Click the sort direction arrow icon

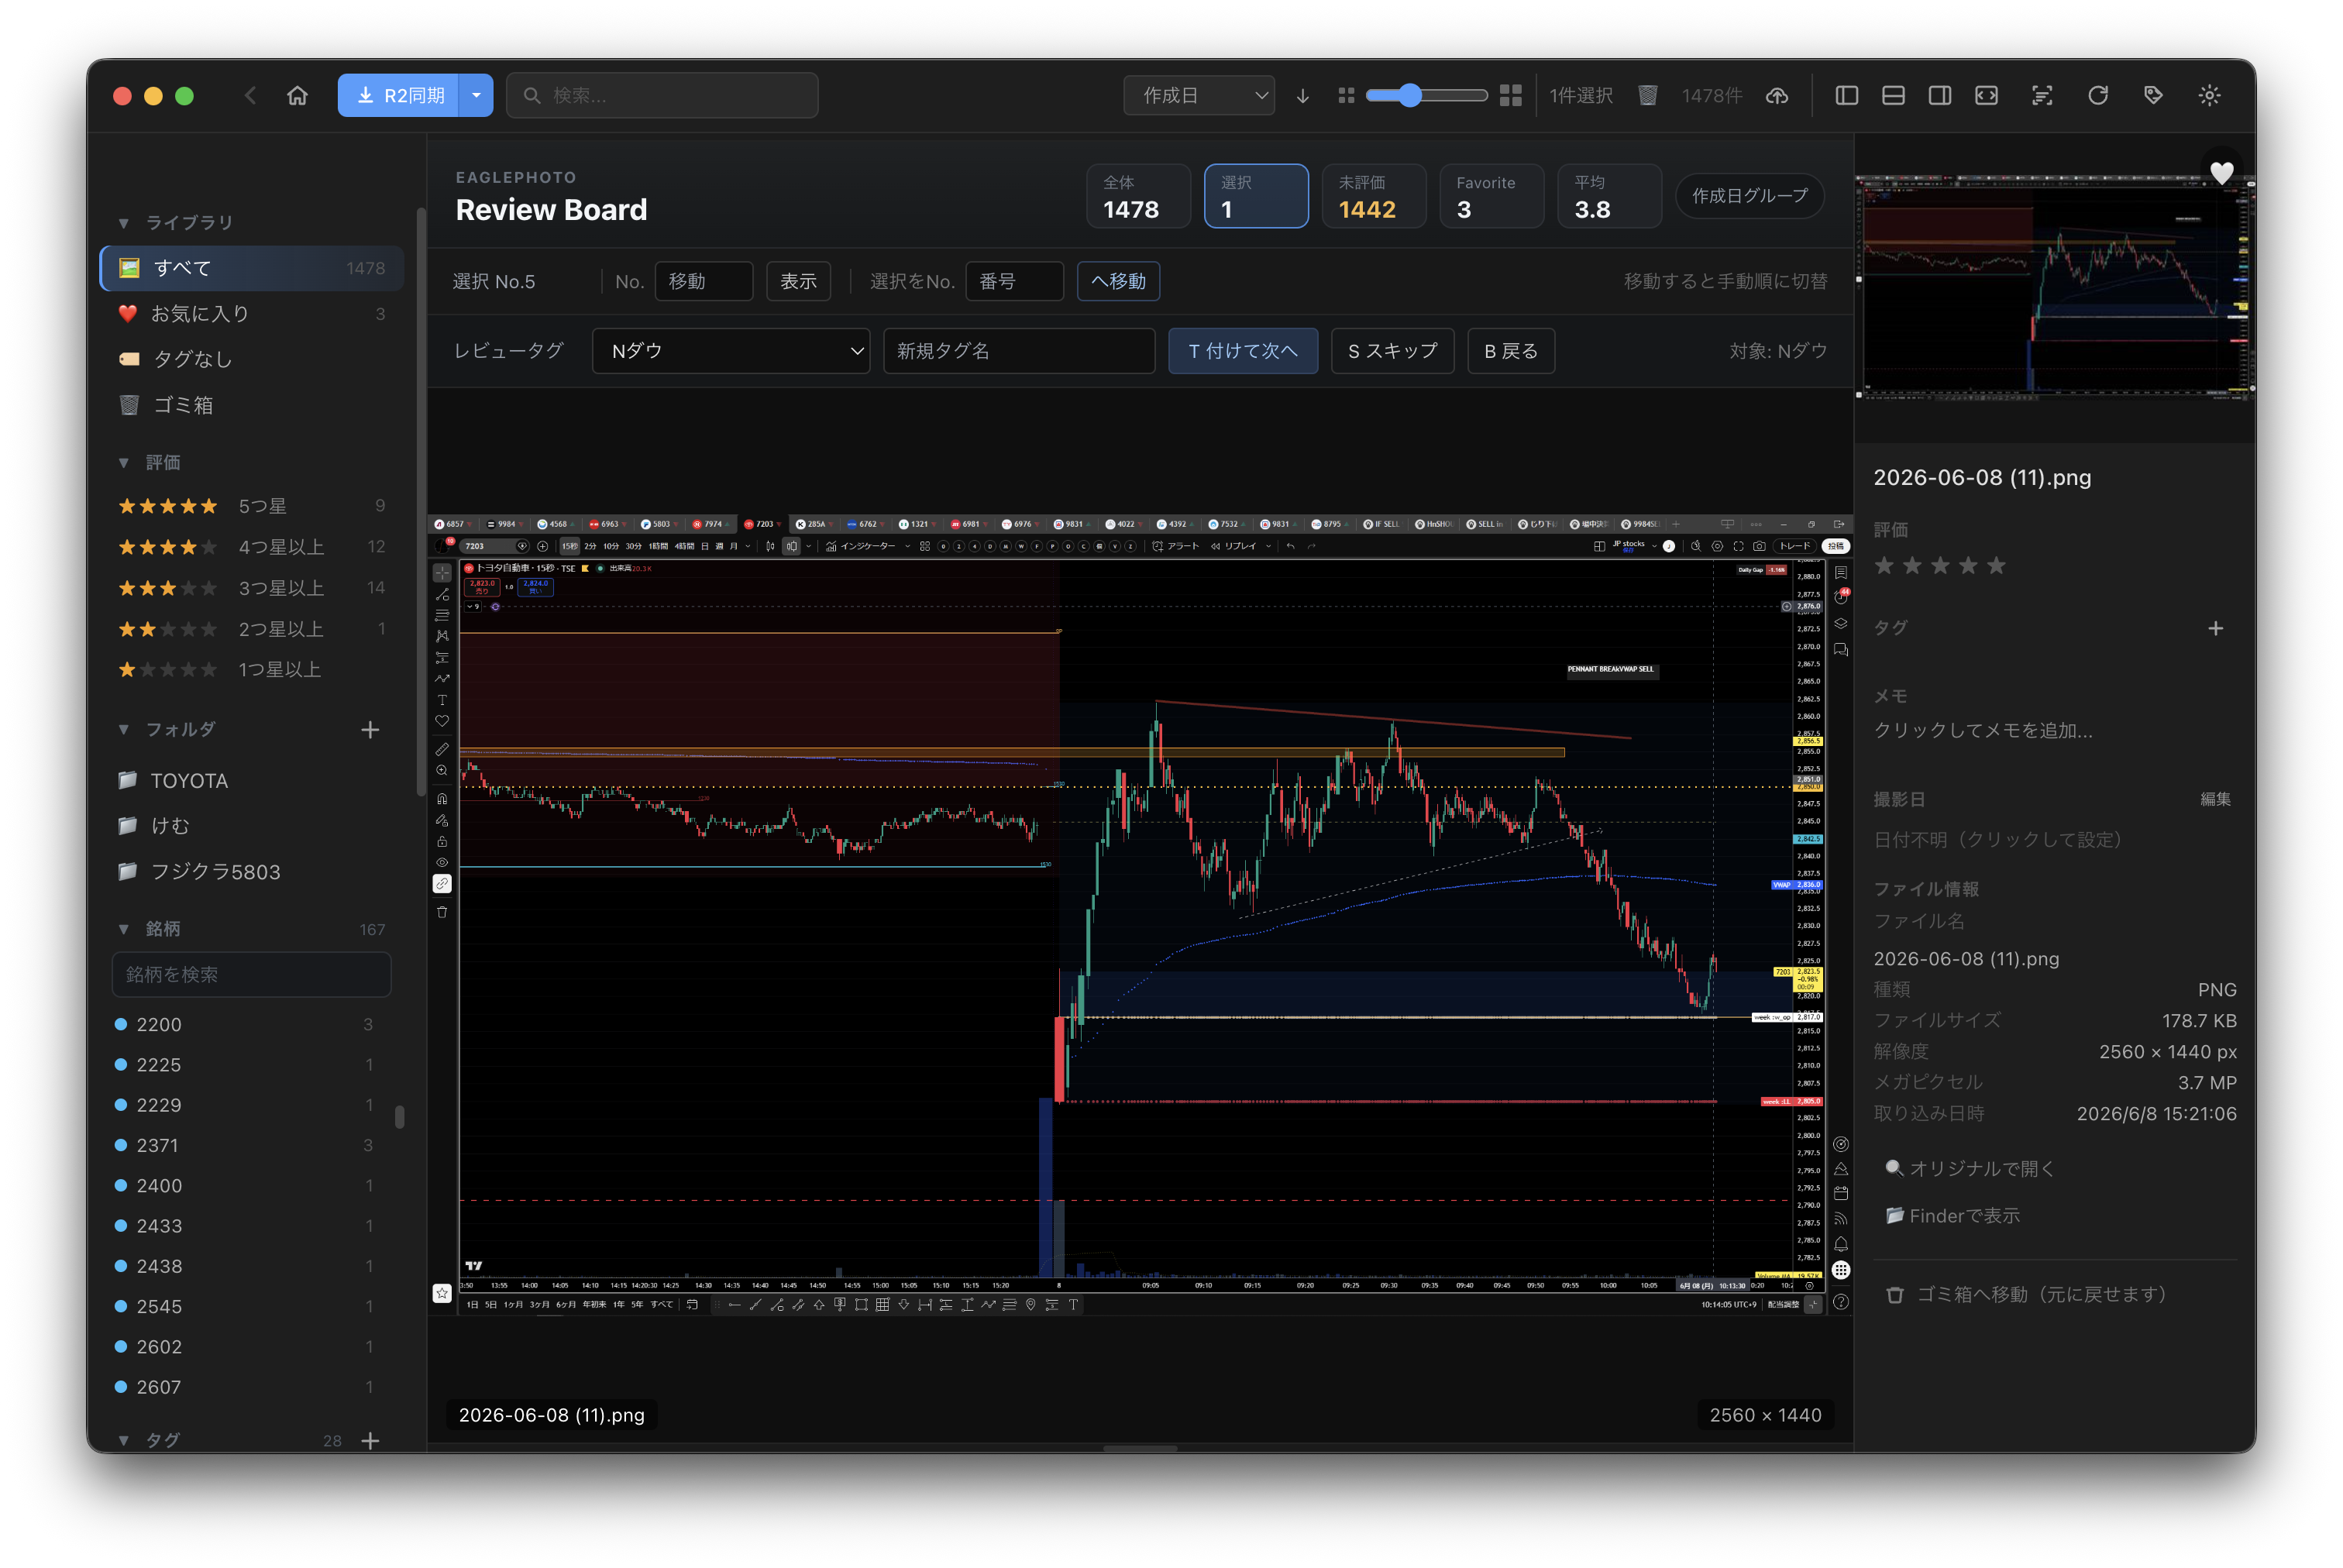click(1302, 95)
